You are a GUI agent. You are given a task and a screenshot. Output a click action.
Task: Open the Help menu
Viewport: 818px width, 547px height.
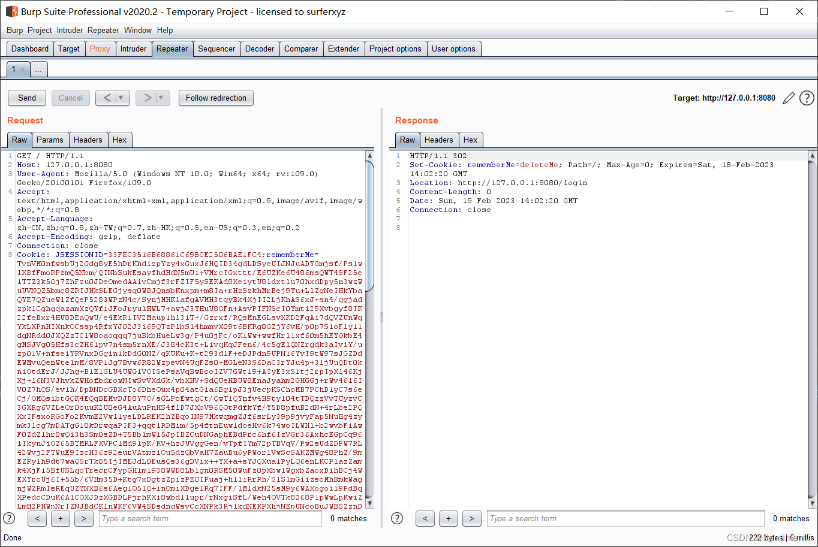pos(165,30)
